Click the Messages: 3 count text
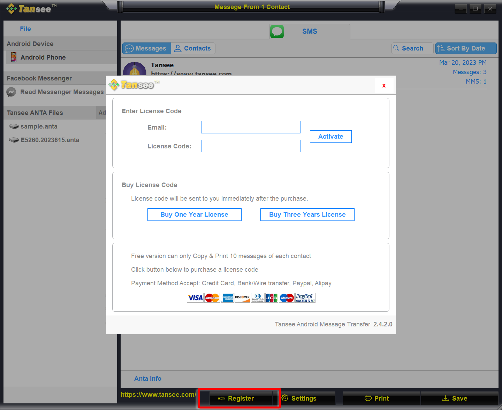 [470, 72]
